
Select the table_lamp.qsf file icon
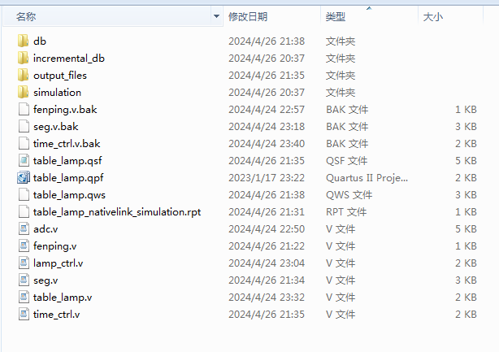point(24,161)
